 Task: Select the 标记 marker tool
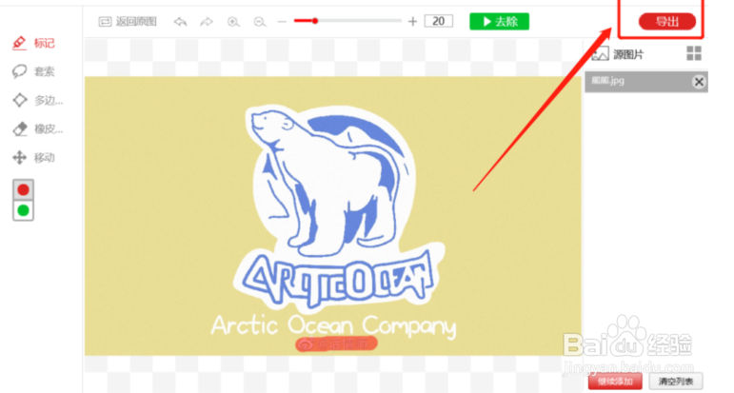click(33, 43)
